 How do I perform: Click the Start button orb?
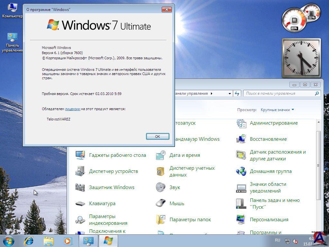click(x=9, y=241)
